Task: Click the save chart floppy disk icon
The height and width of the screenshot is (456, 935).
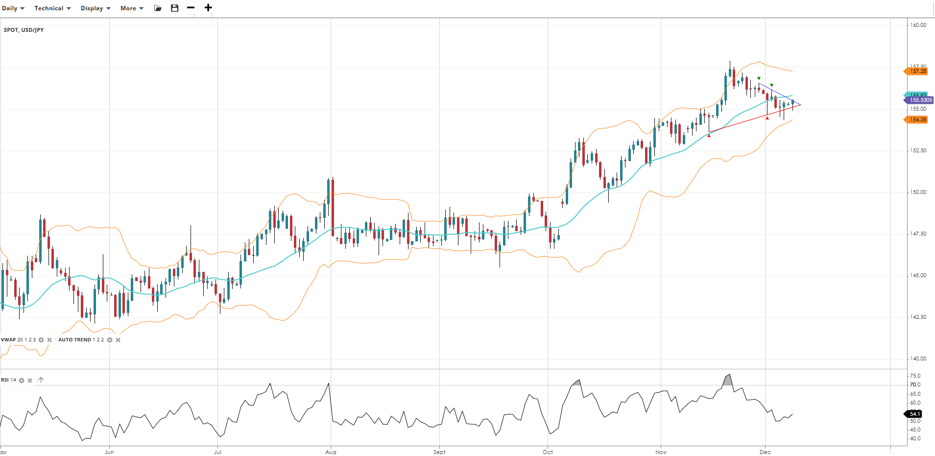Action: click(174, 8)
